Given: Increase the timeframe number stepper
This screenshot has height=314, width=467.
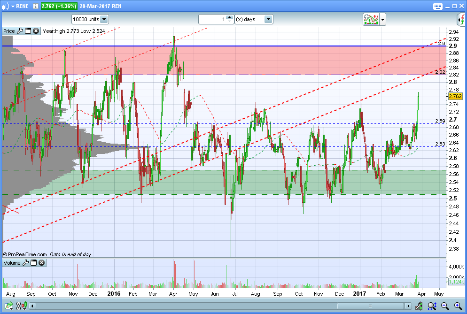Looking at the screenshot, I should click(229, 17).
